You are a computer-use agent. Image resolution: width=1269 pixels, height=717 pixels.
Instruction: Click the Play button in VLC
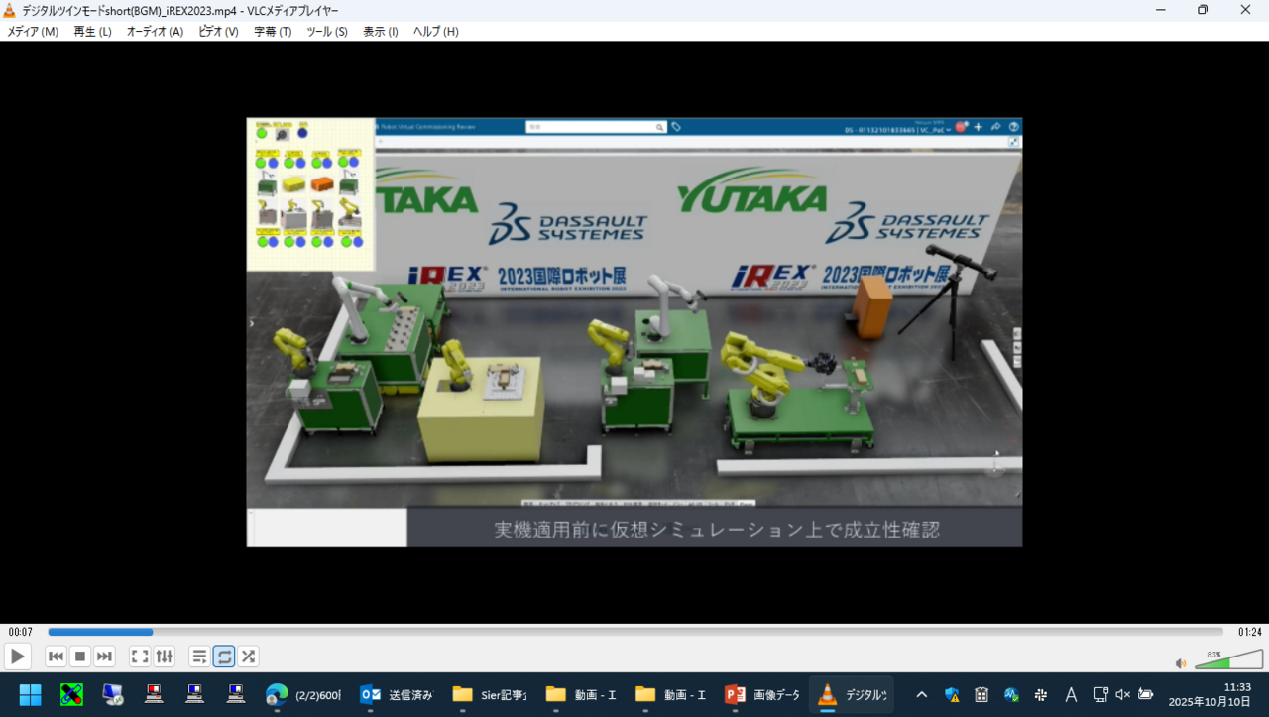(x=18, y=657)
